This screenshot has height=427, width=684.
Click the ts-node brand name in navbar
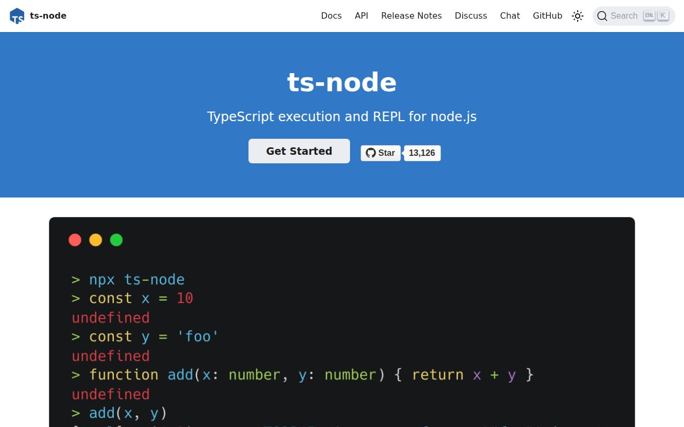click(48, 16)
